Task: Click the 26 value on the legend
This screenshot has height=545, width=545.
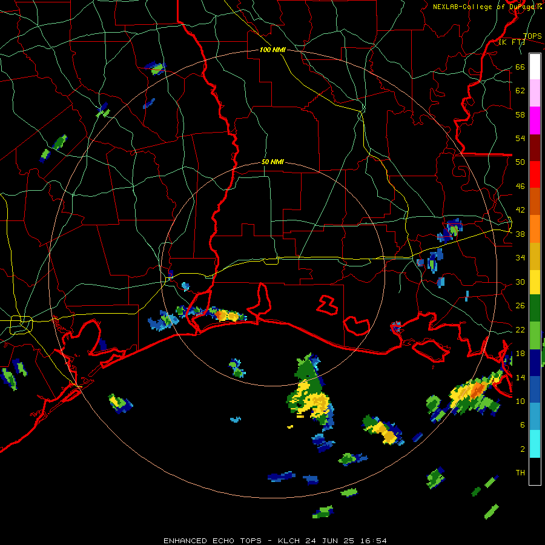Action: (520, 306)
